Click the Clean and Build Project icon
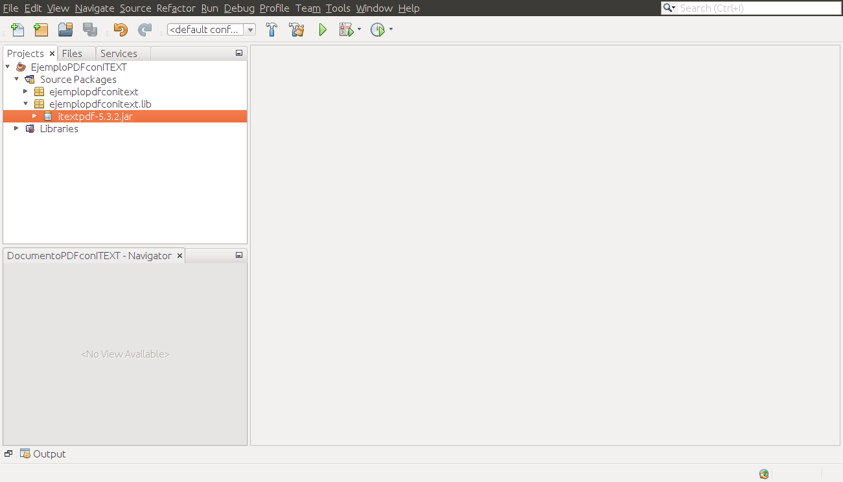843x482 pixels. pos(297,29)
